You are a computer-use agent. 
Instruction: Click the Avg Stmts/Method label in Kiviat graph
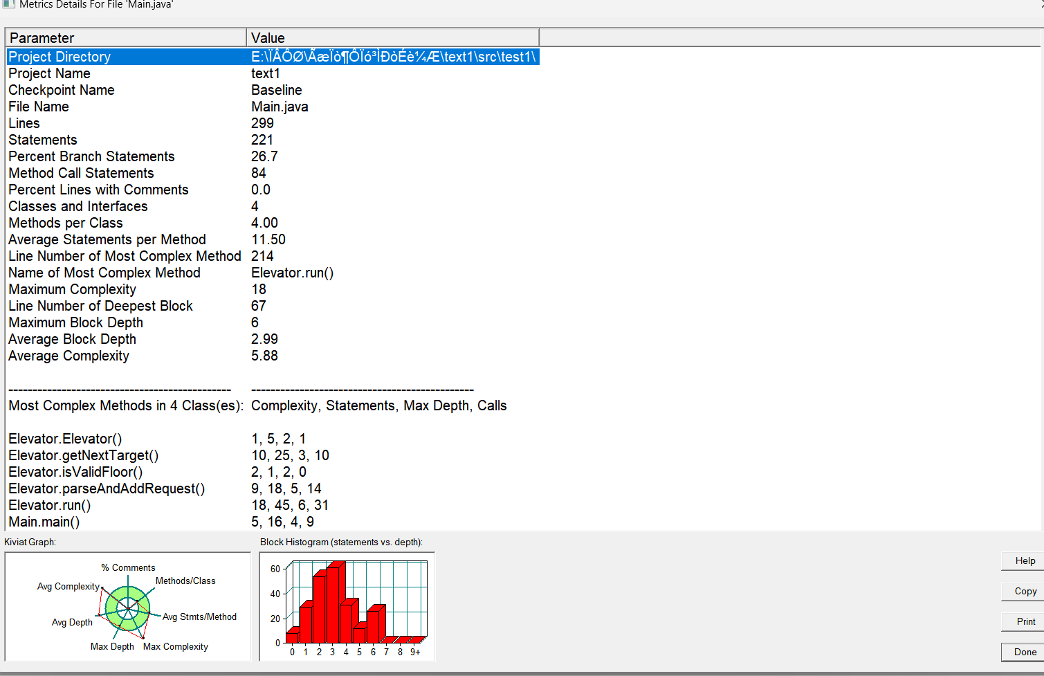point(199,616)
